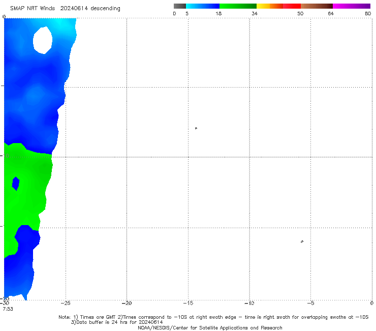376x331 pixels.
Task: Click the swath time stamp '7:53'
Action: pos(8,309)
